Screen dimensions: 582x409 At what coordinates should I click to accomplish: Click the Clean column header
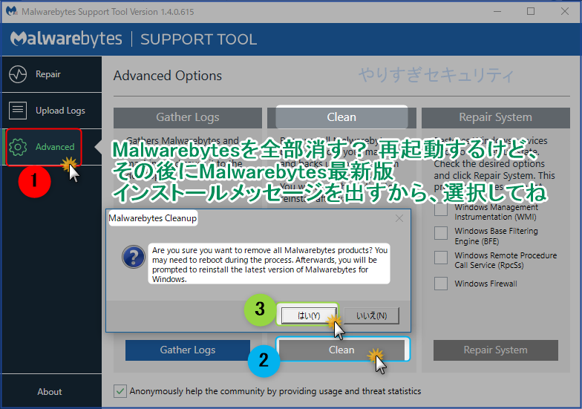tap(341, 117)
